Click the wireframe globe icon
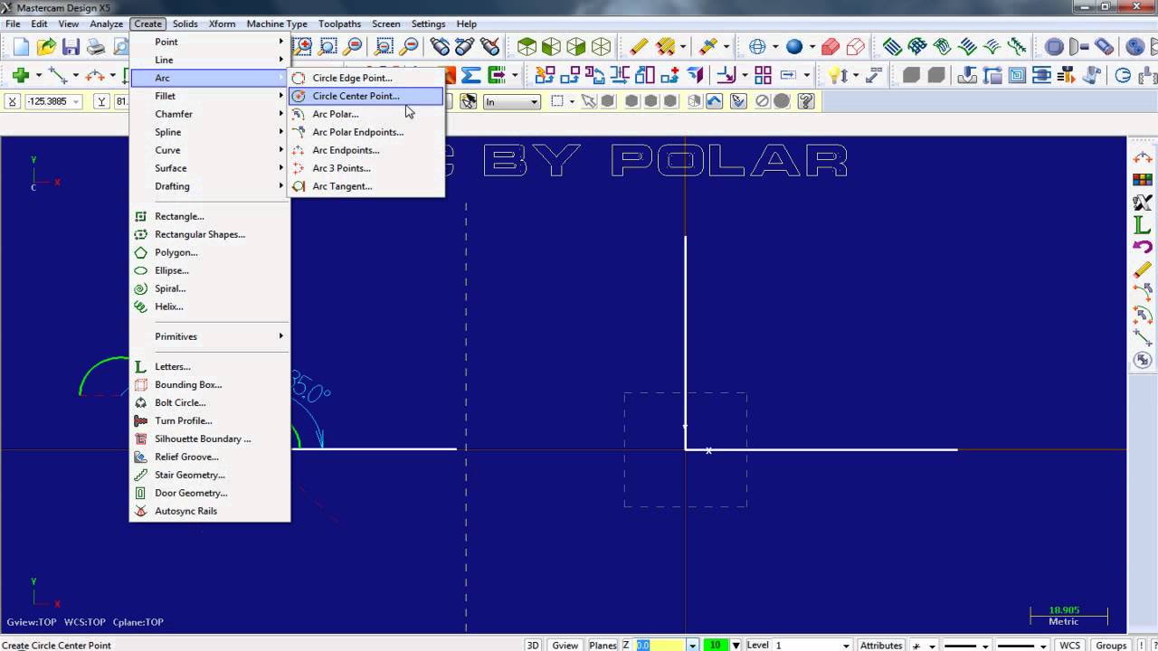Image resolution: width=1158 pixels, height=651 pixels. tap(758, 47)
